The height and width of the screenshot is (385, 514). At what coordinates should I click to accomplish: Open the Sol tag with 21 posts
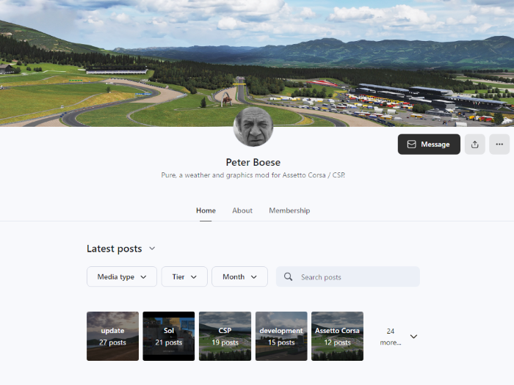pos(169,336)
